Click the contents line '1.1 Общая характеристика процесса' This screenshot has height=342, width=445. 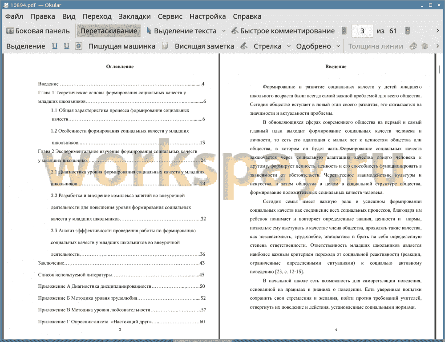(120, 110)
